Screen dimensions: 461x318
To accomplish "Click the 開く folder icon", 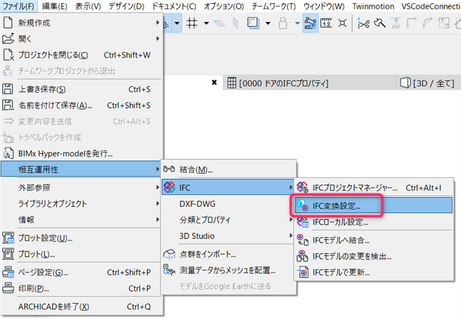I will point(8,38).
